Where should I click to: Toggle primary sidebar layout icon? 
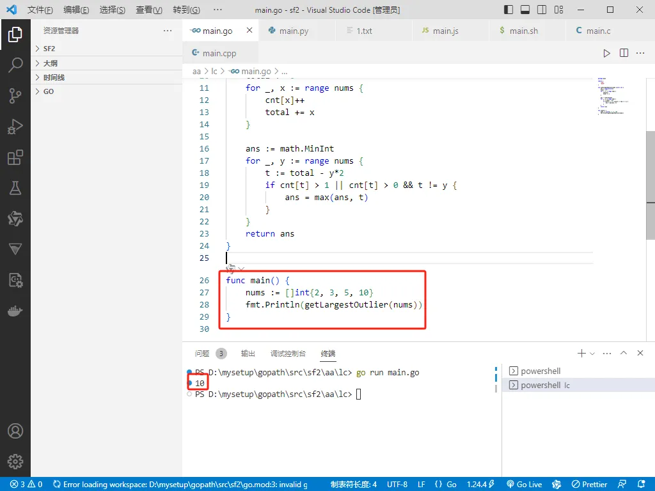[509, 10]
